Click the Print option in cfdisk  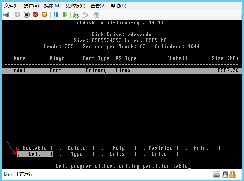[x=203, y=148]
